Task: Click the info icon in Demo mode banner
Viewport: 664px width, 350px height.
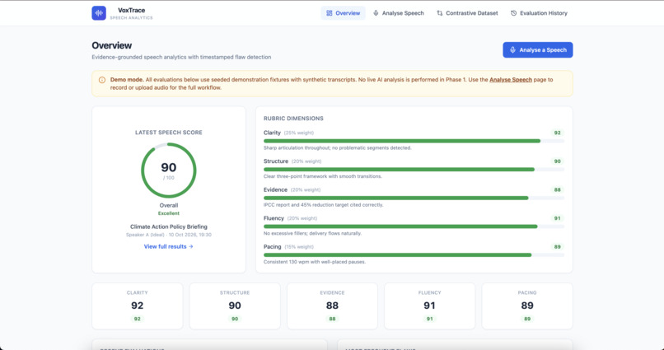Action: 102,80
